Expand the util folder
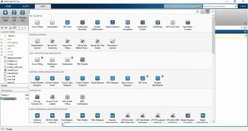 point(2,49)
